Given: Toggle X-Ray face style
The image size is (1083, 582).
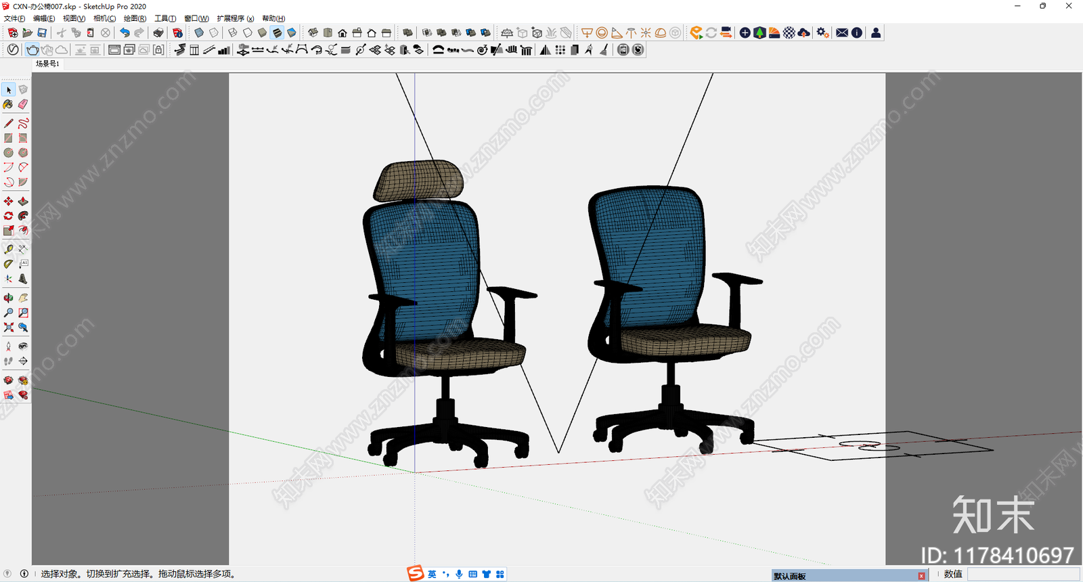Looking at the screenshot, I should (x=199, y=32).
